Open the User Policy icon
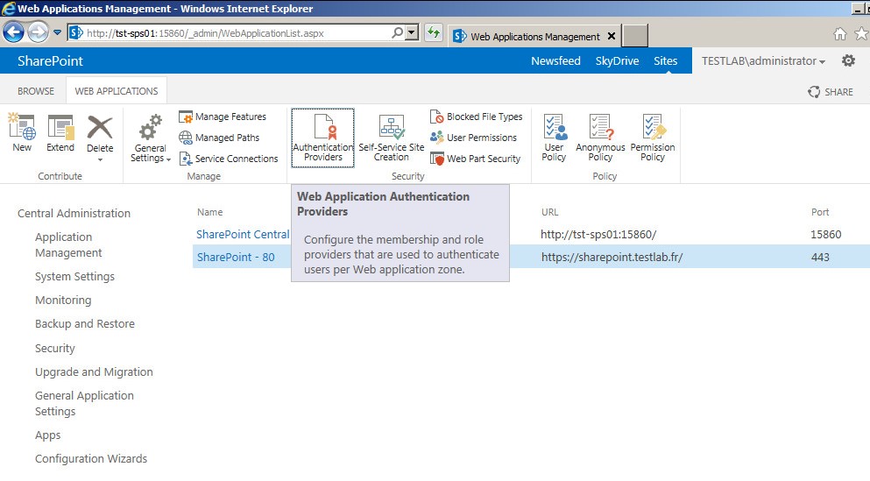This screenshot has height=481, width=870. pyautogui.click(x=554, y=127)
